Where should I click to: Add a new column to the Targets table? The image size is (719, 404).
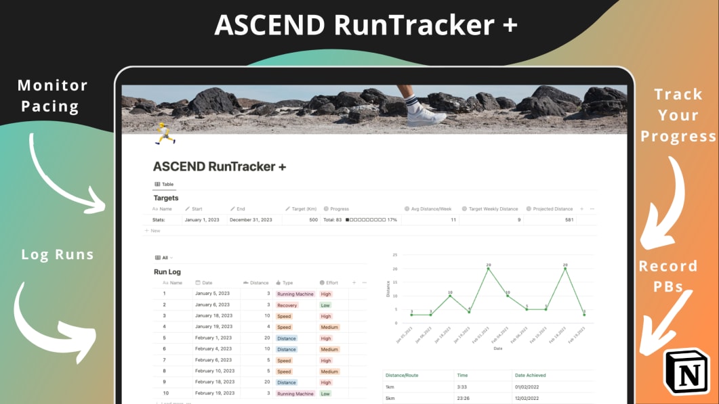tap(581, 209)
